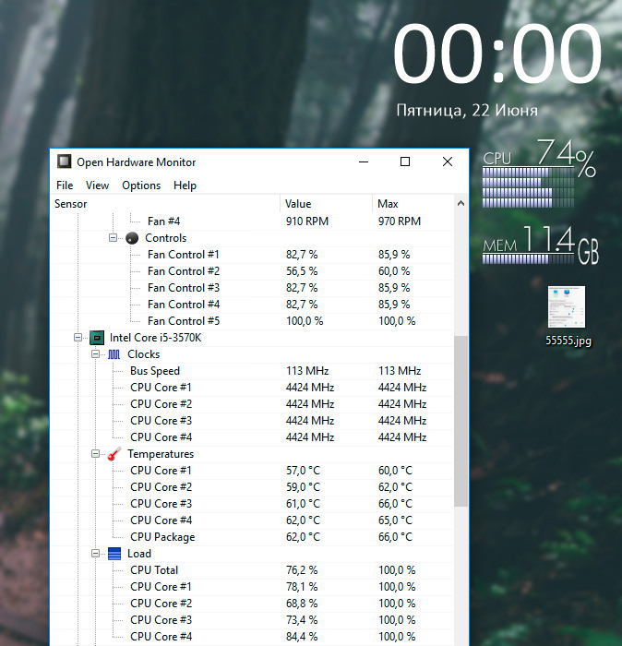Click the 60,0 % max value
Viewport: 622px width, 646px height.
click(394, 271)
